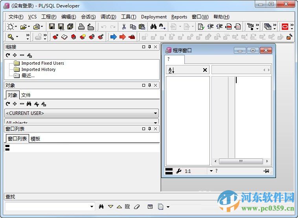This screenshot has width=298, height=218.
Task: Click the Indent selection toolbar icon
Action: click(x=210, y=27)
